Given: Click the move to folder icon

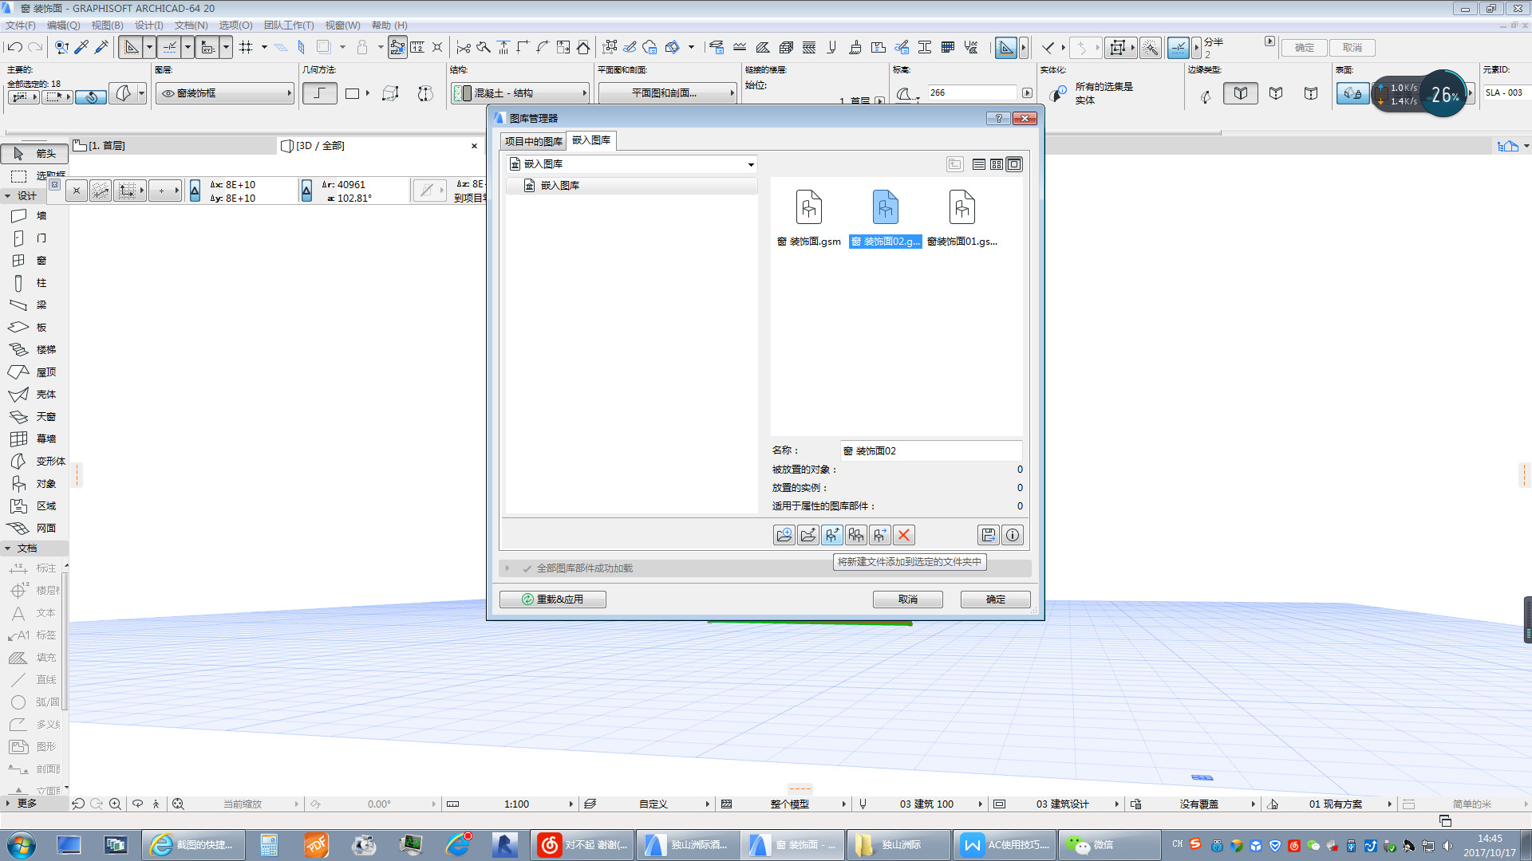Looking at the screenshot, I should 807,535.
